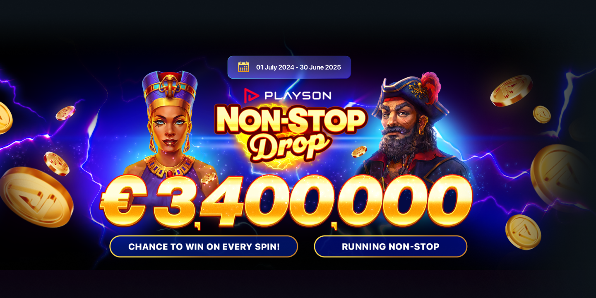Click the €3,400,000 prize amount

click(x=286, y=202)
